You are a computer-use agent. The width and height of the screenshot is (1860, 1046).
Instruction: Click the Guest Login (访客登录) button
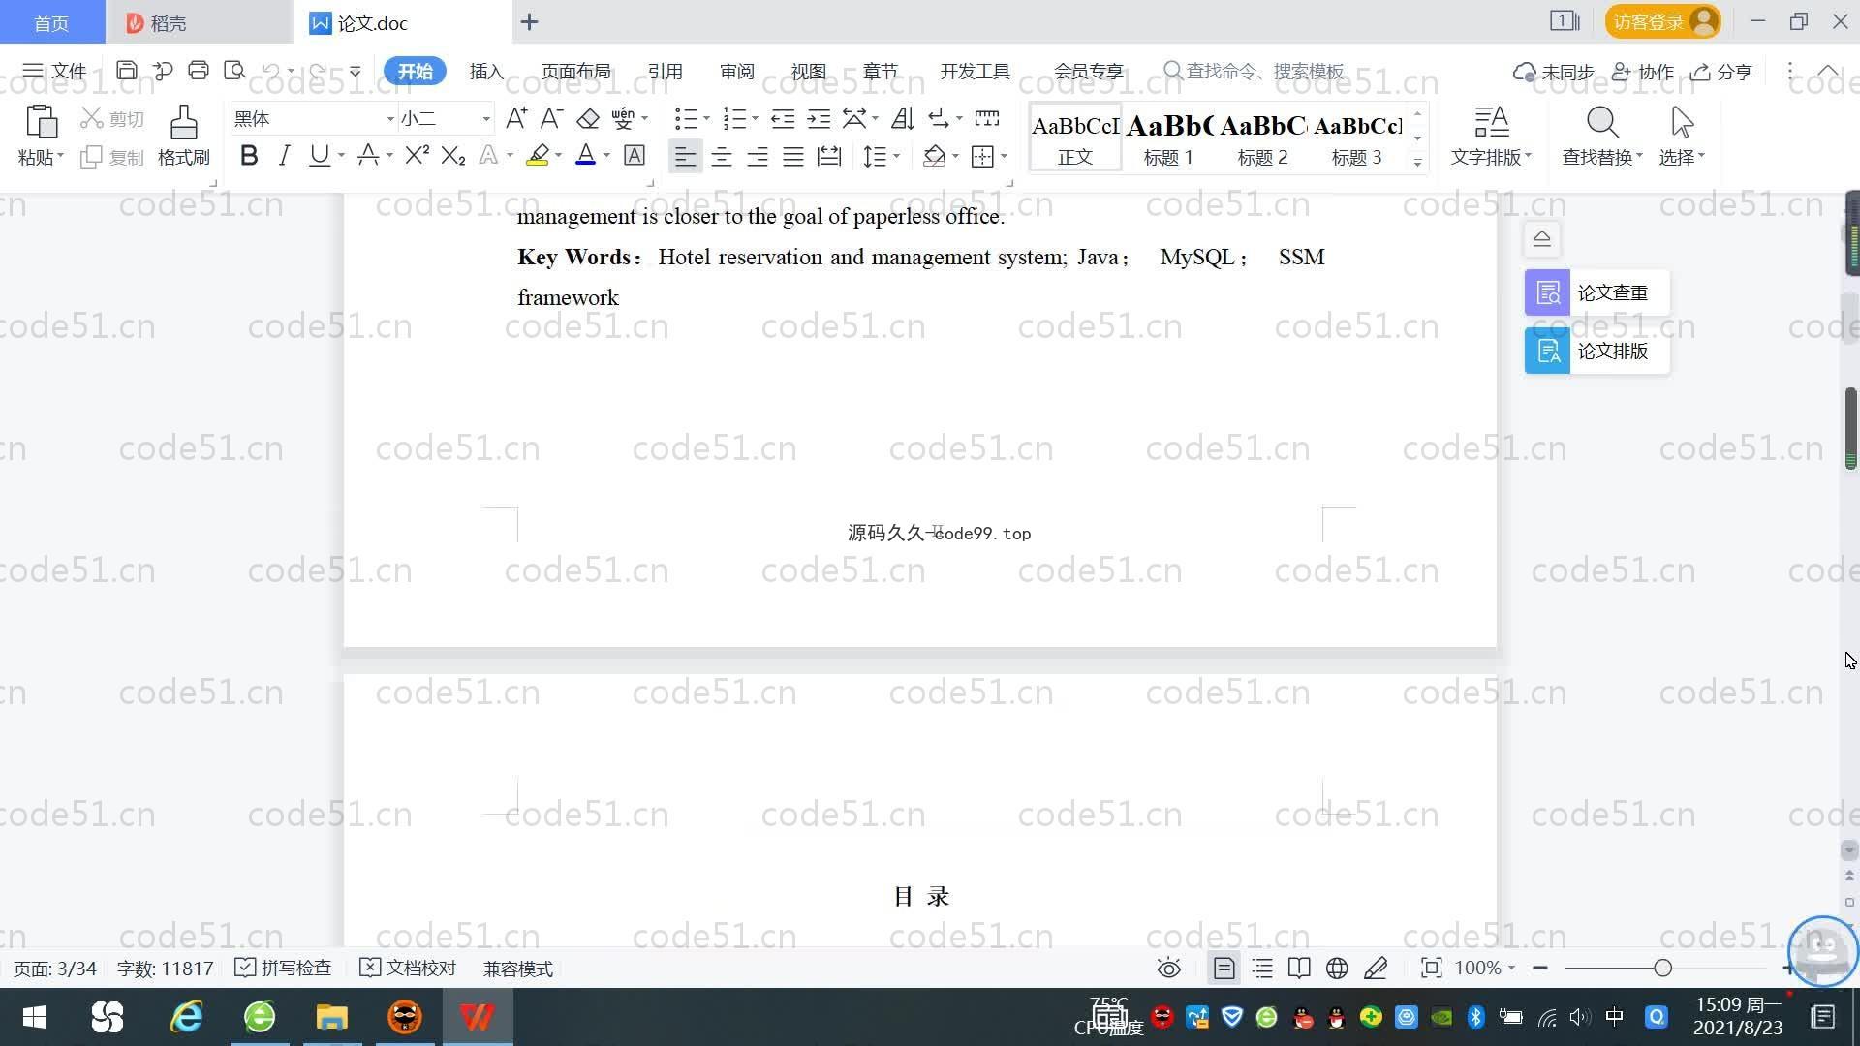(x=1662, y=21)
